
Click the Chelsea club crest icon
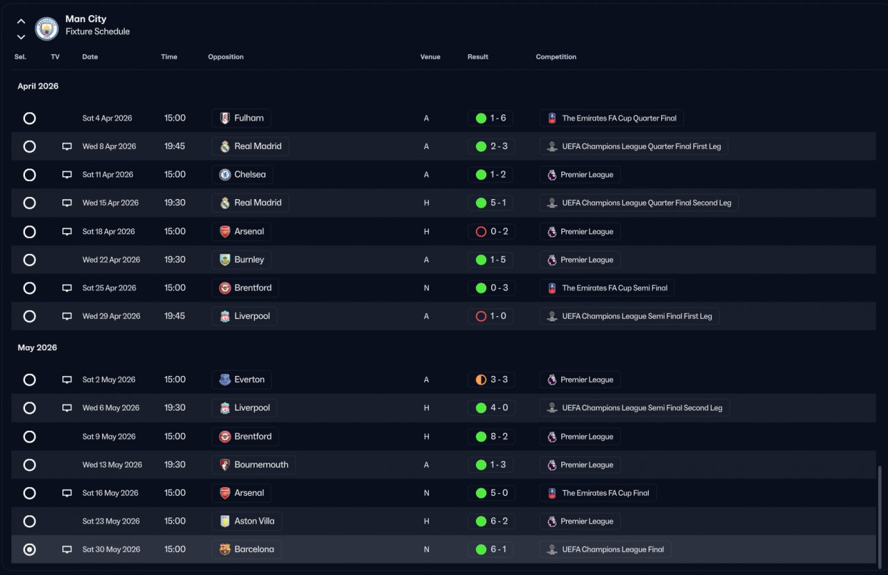click(x=225, y=175)
